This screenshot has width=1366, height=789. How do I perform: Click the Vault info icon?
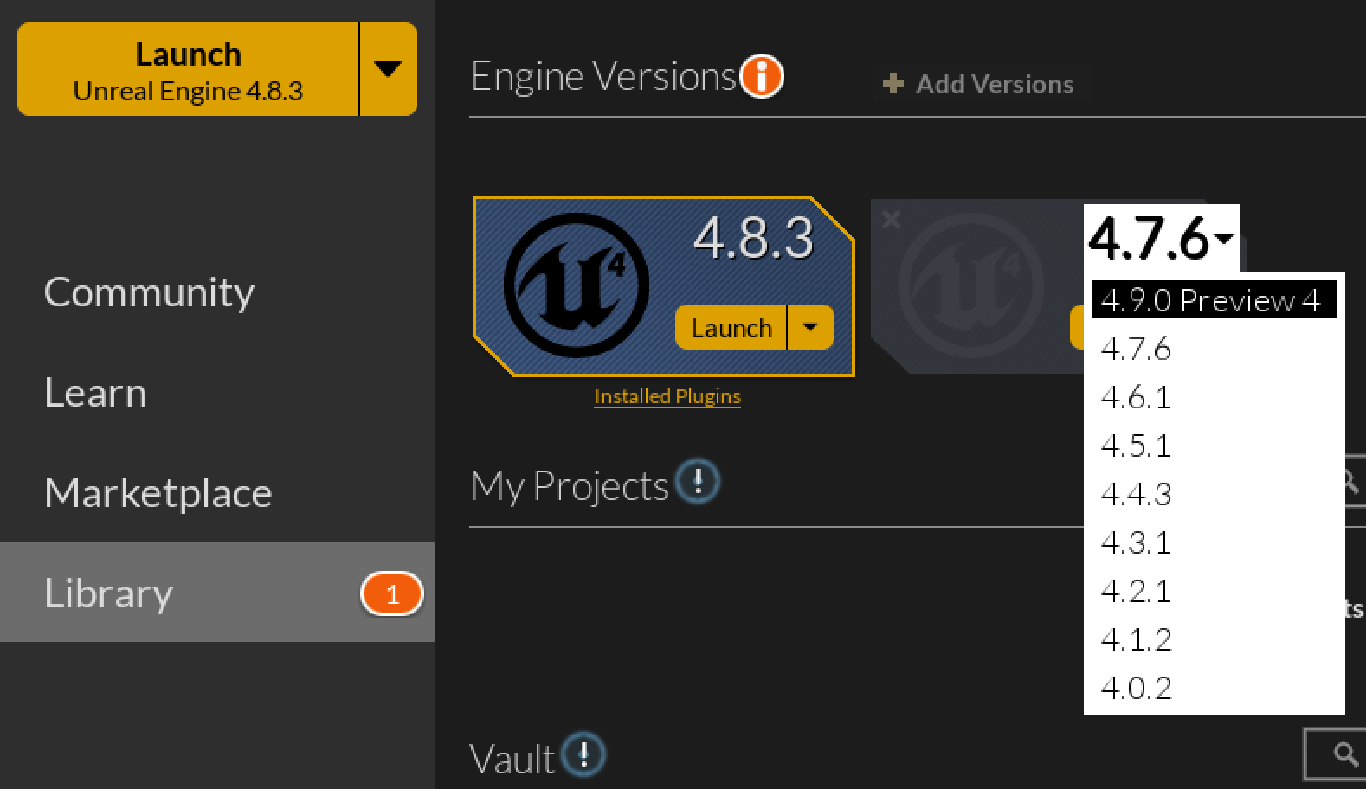[x=583, y=754]
